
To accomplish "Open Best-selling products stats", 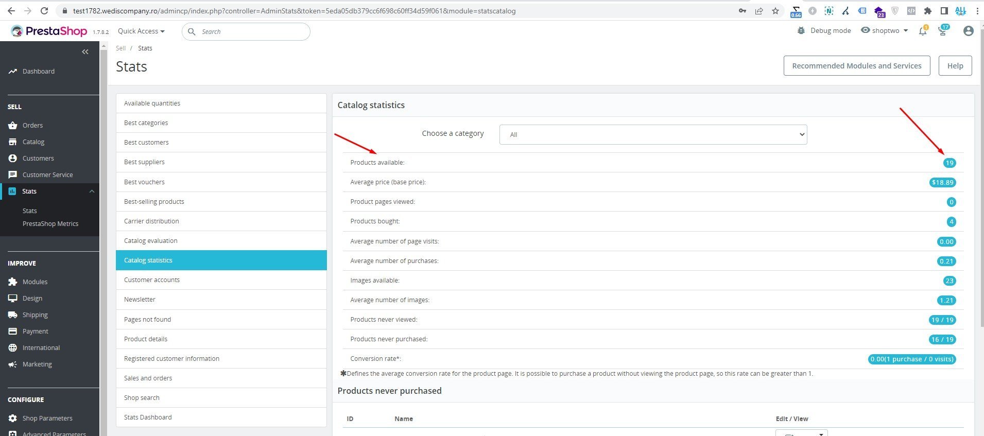I will pyautogui.click(x=221, y=202).
